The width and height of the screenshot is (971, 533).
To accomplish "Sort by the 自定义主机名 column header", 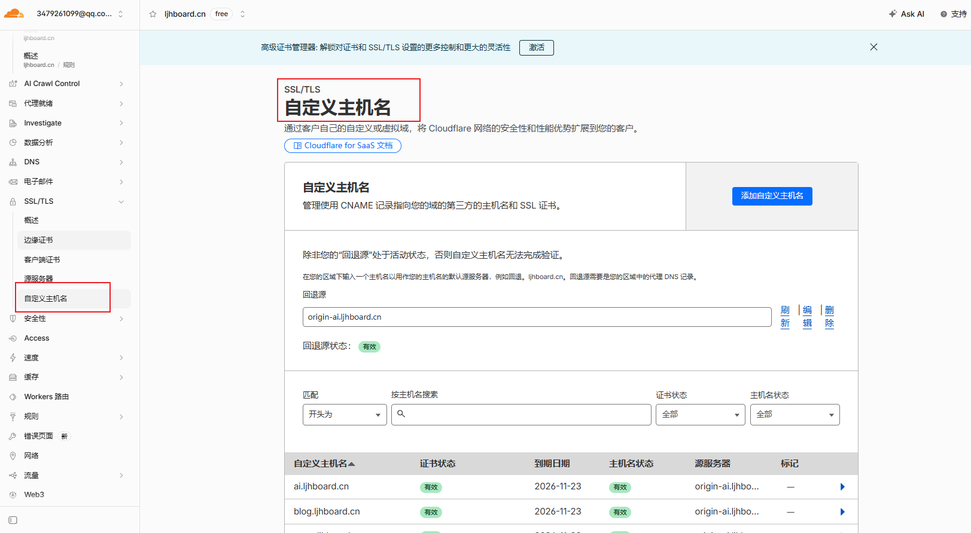I will tap(324, 464).
